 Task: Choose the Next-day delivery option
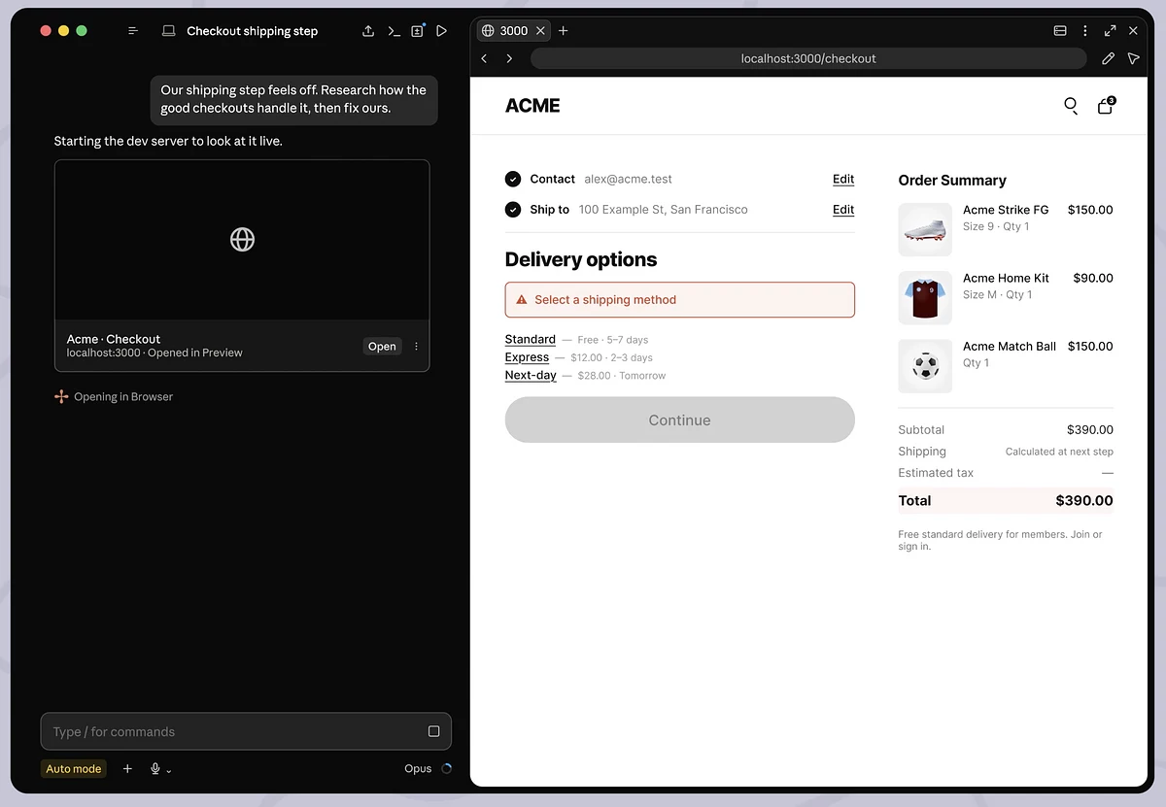531,375
